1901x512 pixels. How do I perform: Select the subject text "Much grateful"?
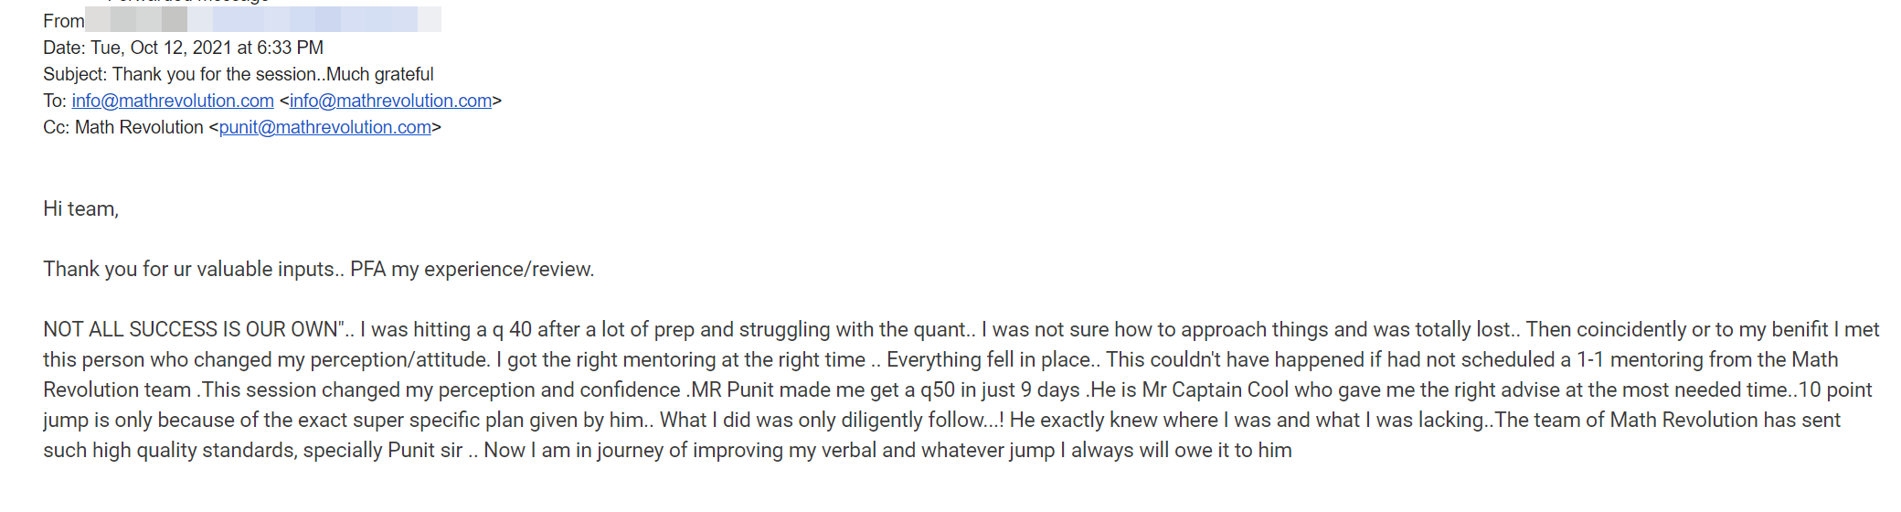click(380, 74)
